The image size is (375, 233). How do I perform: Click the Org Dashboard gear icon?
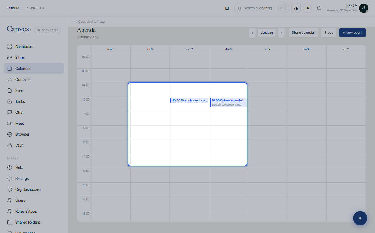10,189
